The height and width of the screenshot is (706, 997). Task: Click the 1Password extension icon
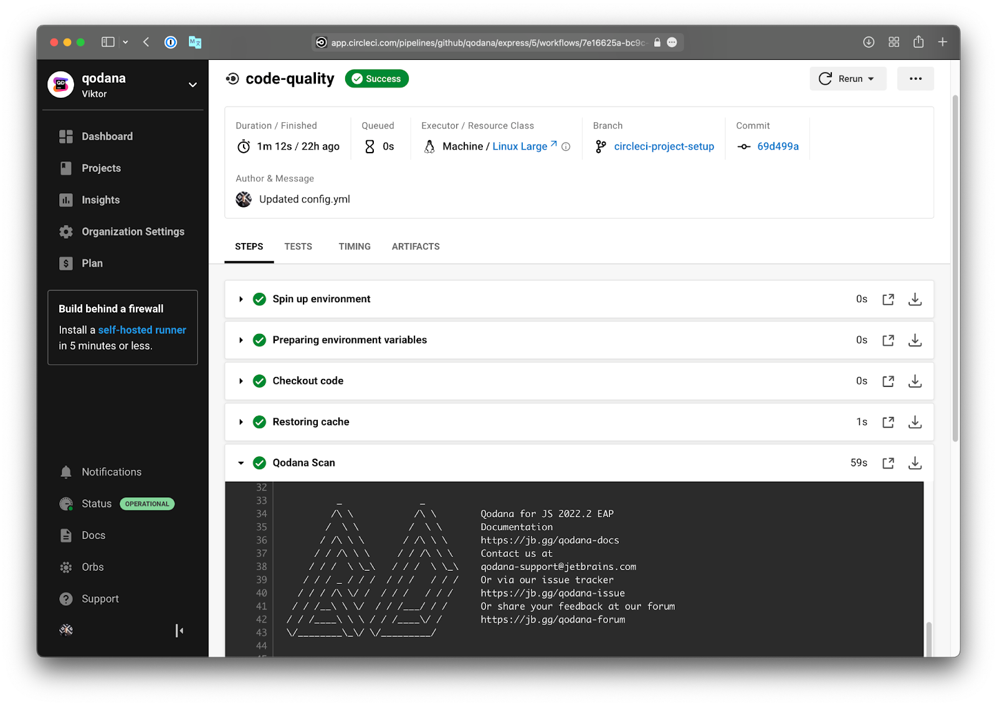(171, 42)
